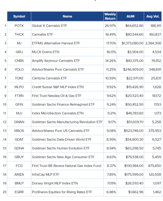Viewport: 163px width, 201px height.
Task: Select the MJJ symbol cell
Action: click(19, 113)
